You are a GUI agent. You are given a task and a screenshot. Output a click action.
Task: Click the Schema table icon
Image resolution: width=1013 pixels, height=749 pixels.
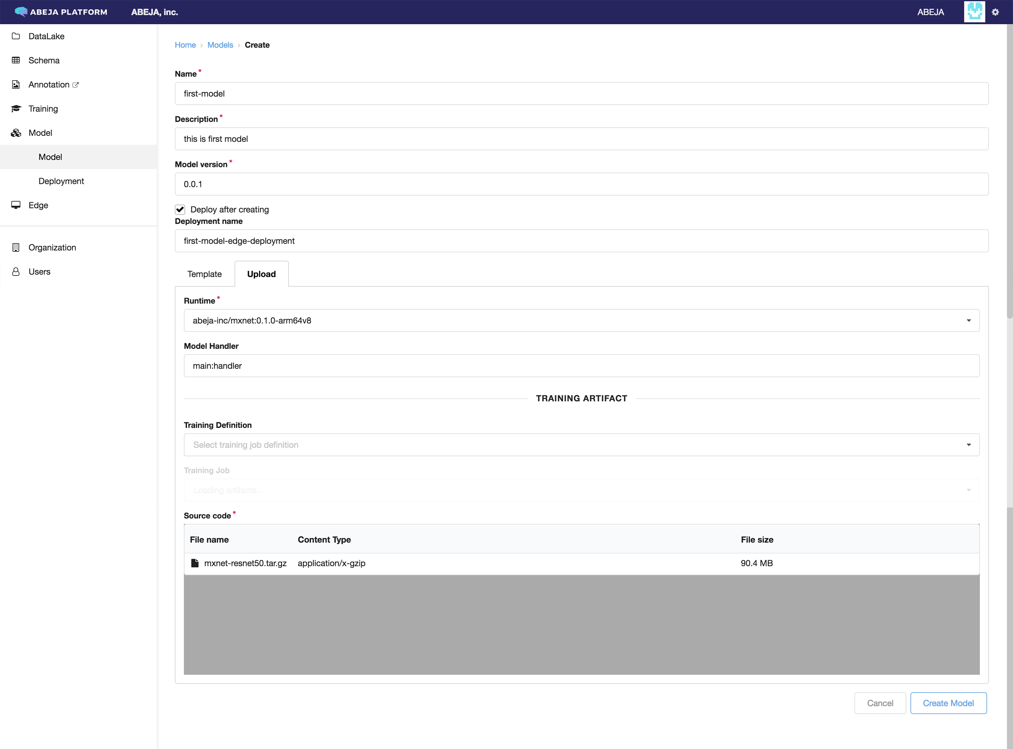coord(16,60)
